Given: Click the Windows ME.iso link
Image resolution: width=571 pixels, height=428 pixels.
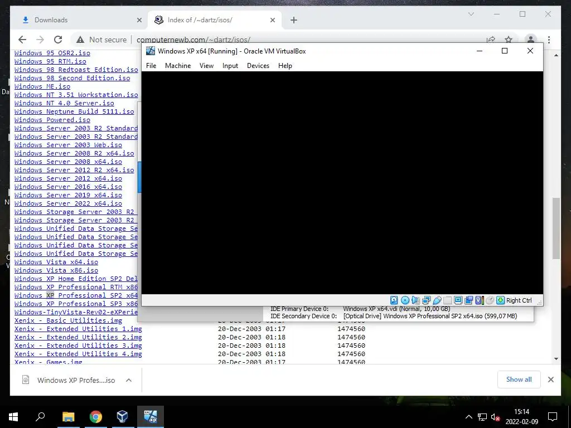Looking at the screenshot, I should coord(42,86).
